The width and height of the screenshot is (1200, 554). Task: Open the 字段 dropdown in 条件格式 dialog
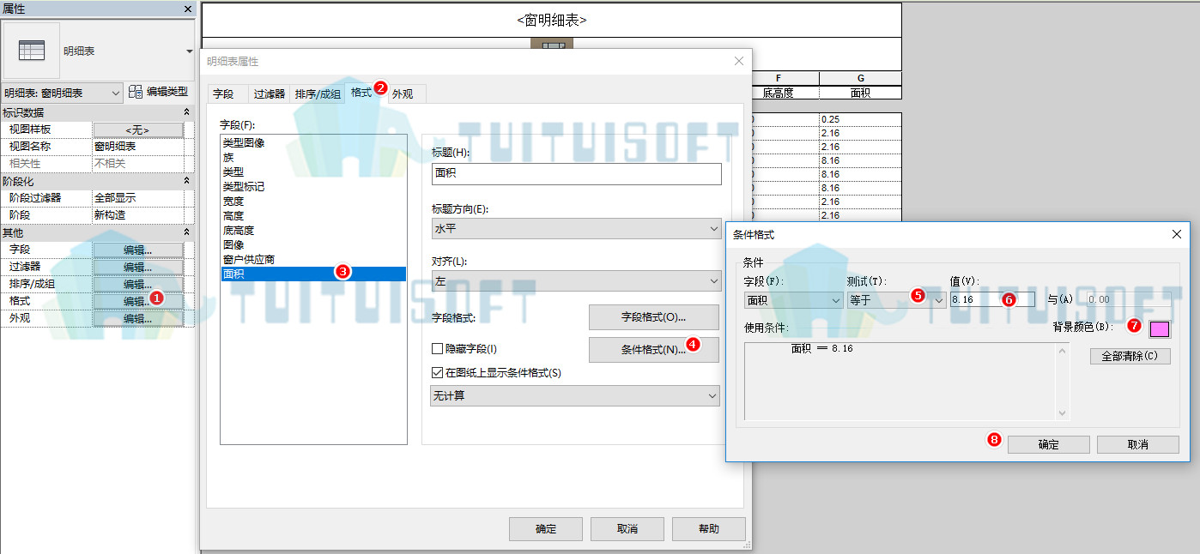[x=794, y=300]
